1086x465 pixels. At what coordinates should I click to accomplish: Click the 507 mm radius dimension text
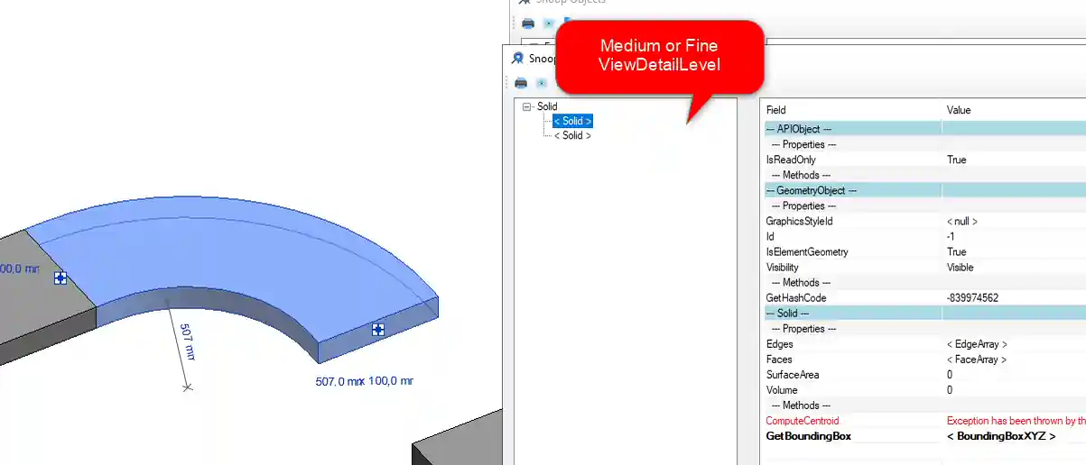185,342
